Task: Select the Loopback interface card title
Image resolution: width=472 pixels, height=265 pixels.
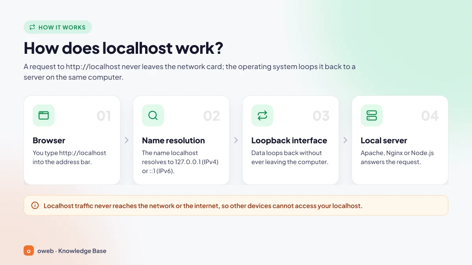Action: 289,141
